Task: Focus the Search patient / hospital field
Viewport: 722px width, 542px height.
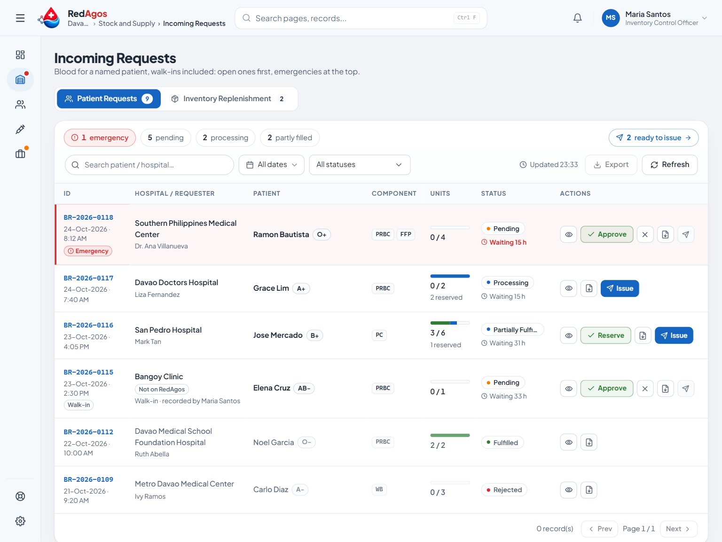Action: [149, 165]
